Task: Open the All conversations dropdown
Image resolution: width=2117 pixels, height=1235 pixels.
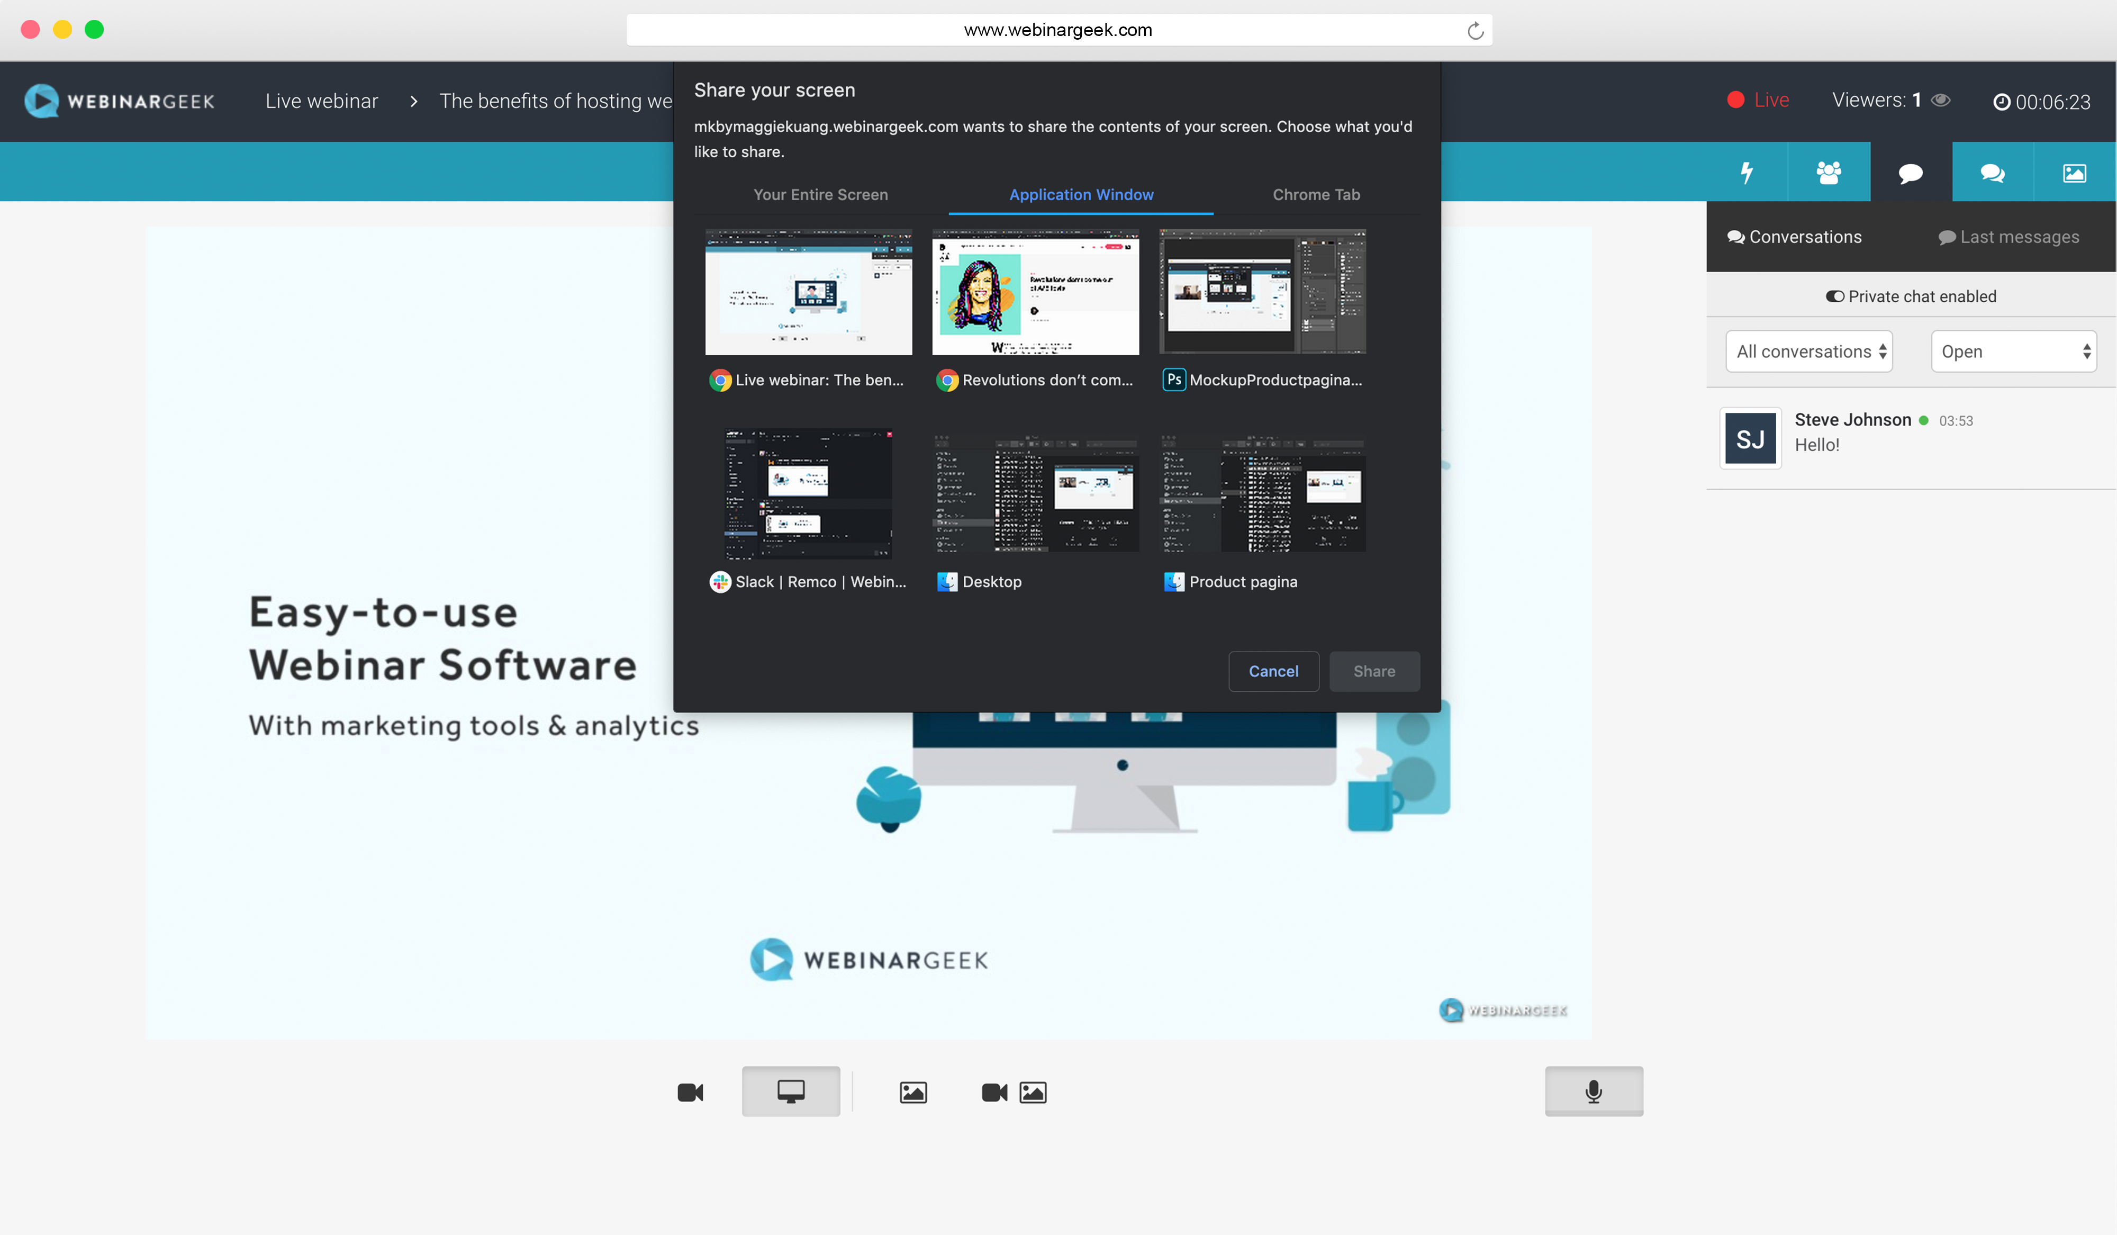Action: click(1808, 351)
